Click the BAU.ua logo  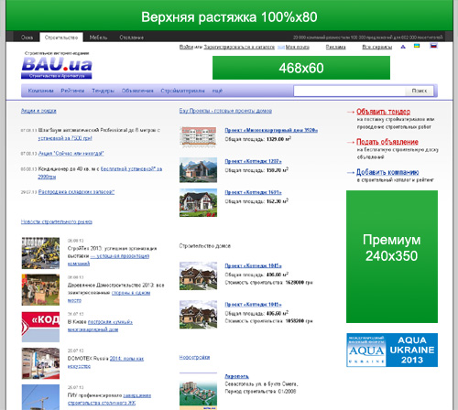coord(57,66)
